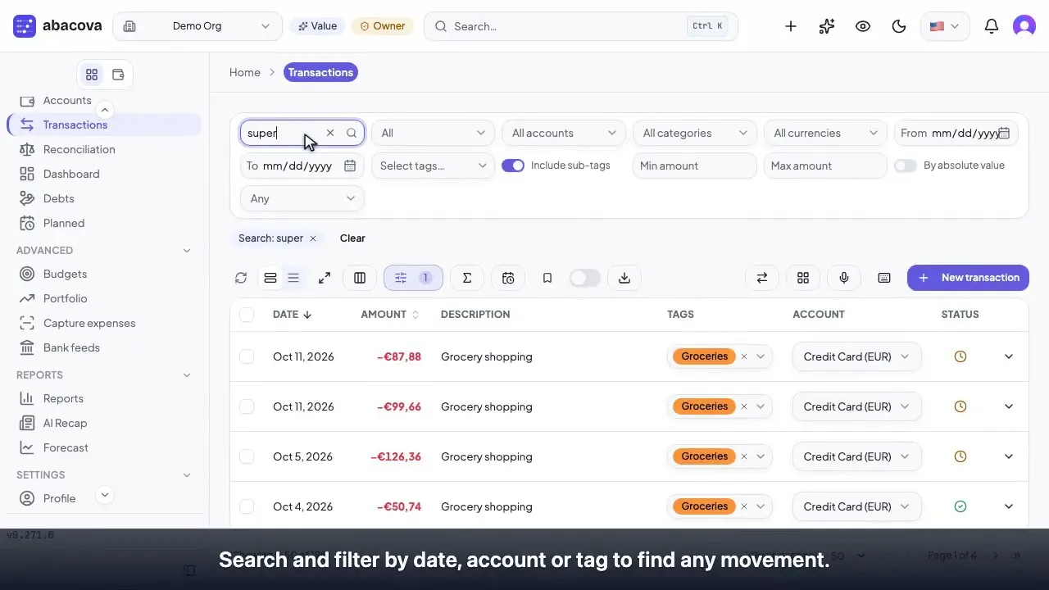Click the expand fullscreen arrows icon
This screenshot has height=590, width=1049.
click(x=325, y=278)
